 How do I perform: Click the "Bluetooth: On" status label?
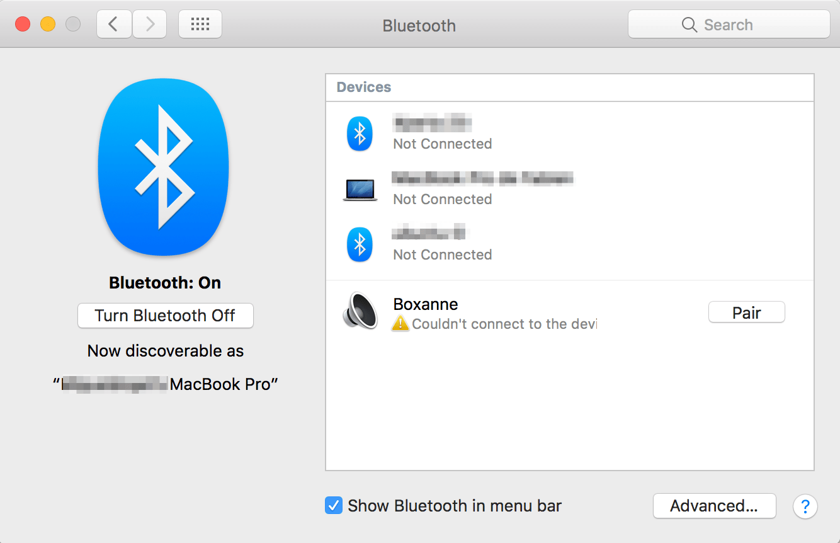point(165,283)
